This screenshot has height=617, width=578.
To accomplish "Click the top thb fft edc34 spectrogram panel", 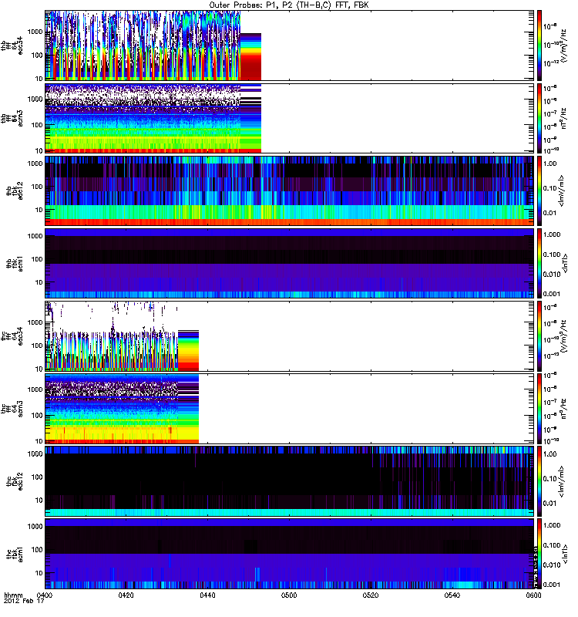I will (289, 46).
